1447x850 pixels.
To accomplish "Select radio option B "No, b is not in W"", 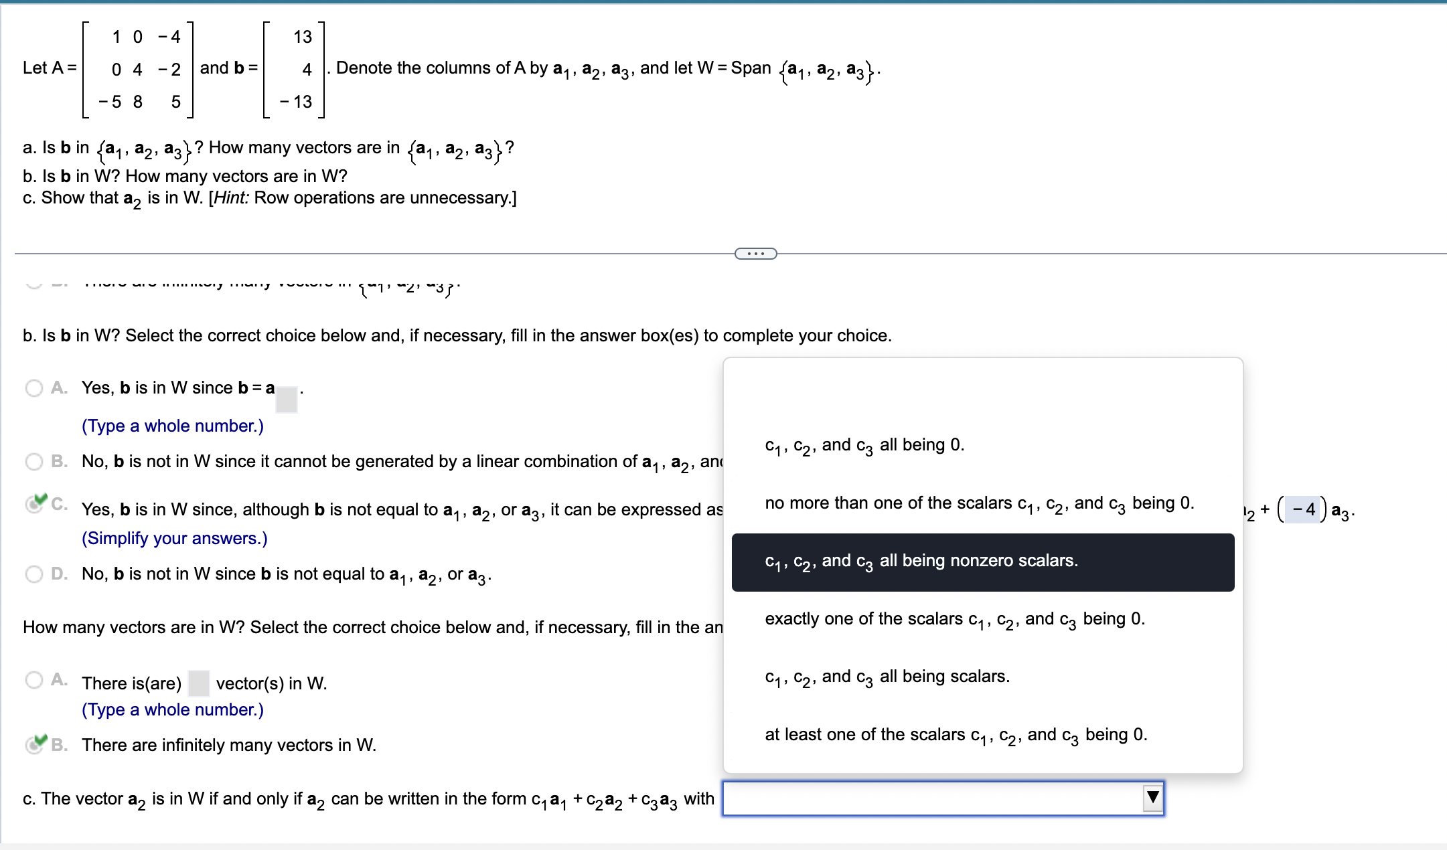I will click(x=33, y=461).
